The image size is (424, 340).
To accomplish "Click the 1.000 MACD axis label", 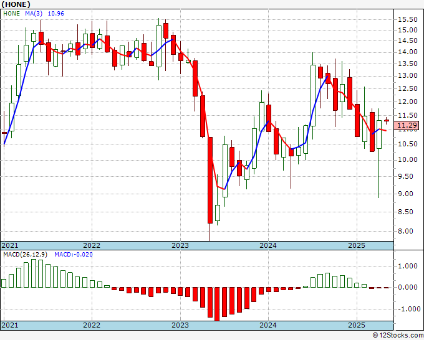I will coord(408,267).
